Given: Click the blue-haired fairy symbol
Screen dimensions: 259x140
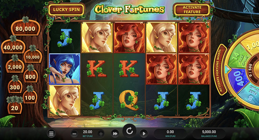Looking at the screenshot, I should coord(65,69).
